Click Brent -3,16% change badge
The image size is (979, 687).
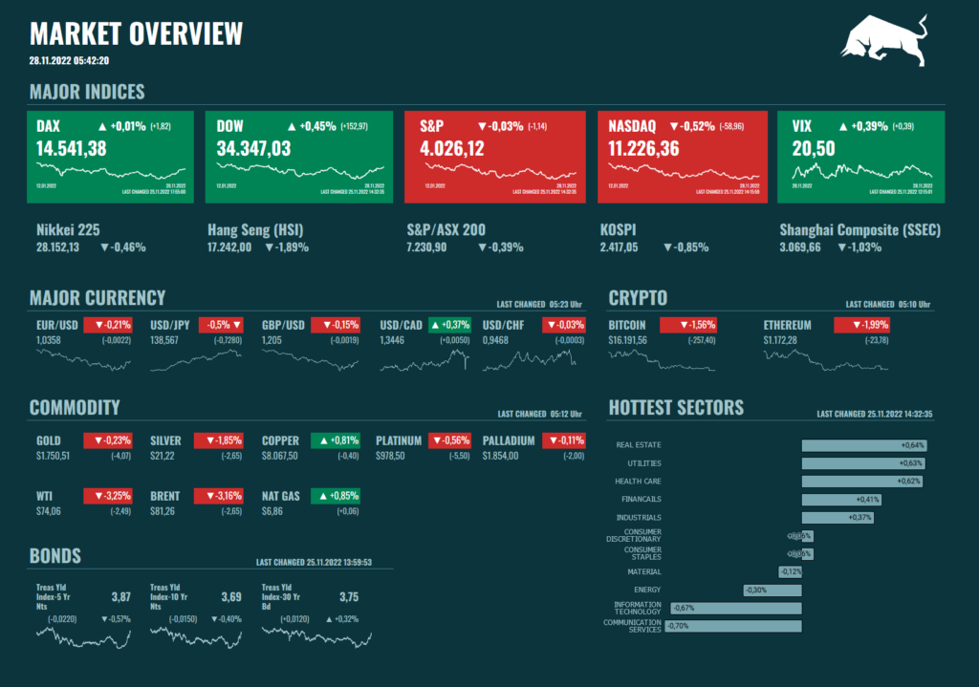[x=219, y=496]
